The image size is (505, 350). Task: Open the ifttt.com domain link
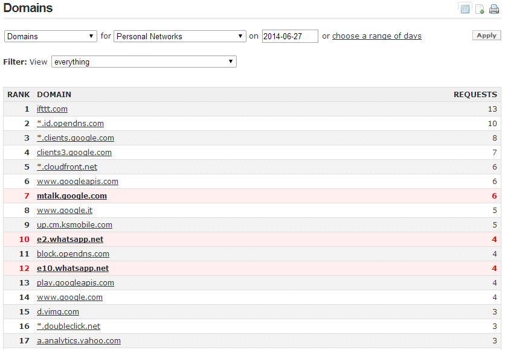coord(52,109)
